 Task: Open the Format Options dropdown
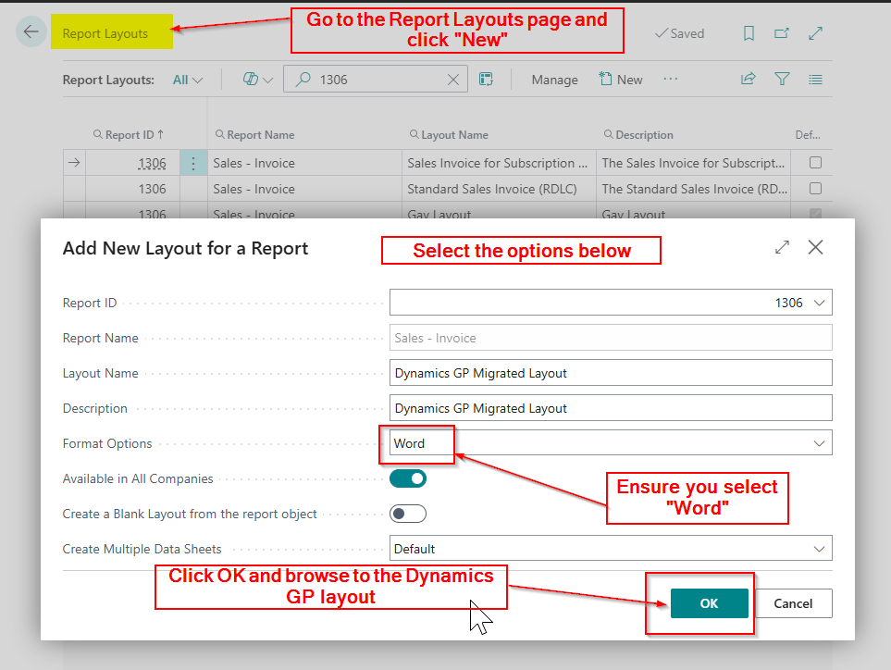point(818,443)
